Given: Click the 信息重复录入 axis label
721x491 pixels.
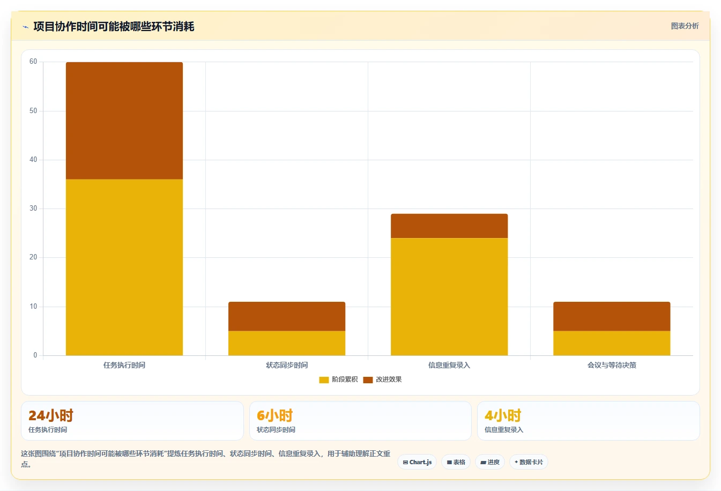Looking at the screenshot, I should click(449, 365).
